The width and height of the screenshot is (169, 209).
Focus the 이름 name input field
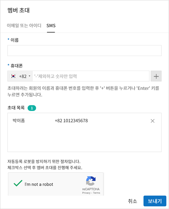(84, 51)
